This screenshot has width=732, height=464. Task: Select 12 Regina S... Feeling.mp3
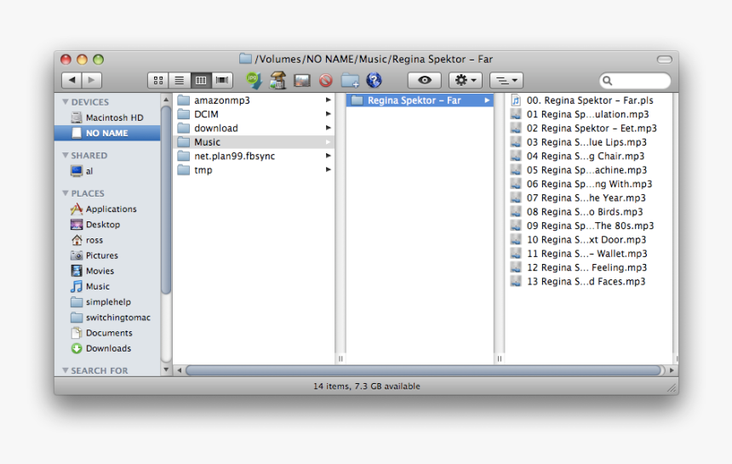(x=589, y=267)
